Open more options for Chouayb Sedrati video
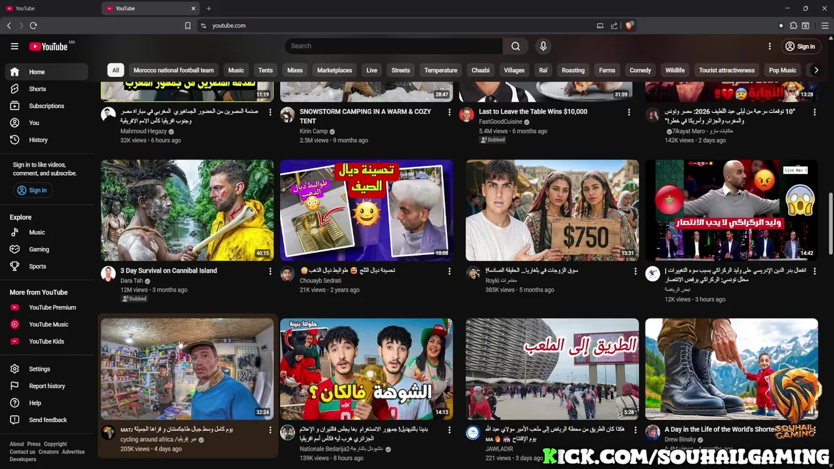Image resolution: width=834 pixels, height=469 pixels. tap(449, 271)
